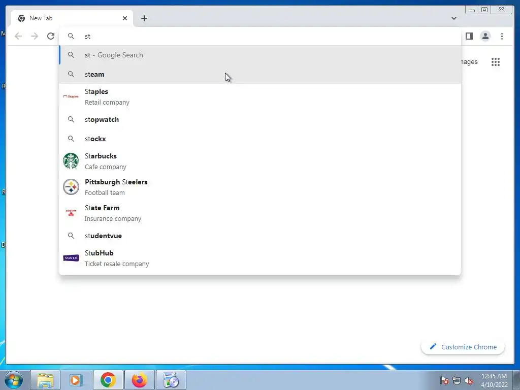The image size is (520, 390).
Task: Select the Starbucks cafe company suggestion
Action: [x=260, y=161]
